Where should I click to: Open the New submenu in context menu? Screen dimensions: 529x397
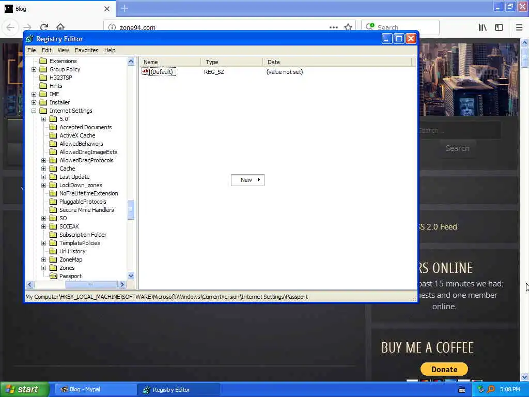pyautogui.click(x=247, y=180)
